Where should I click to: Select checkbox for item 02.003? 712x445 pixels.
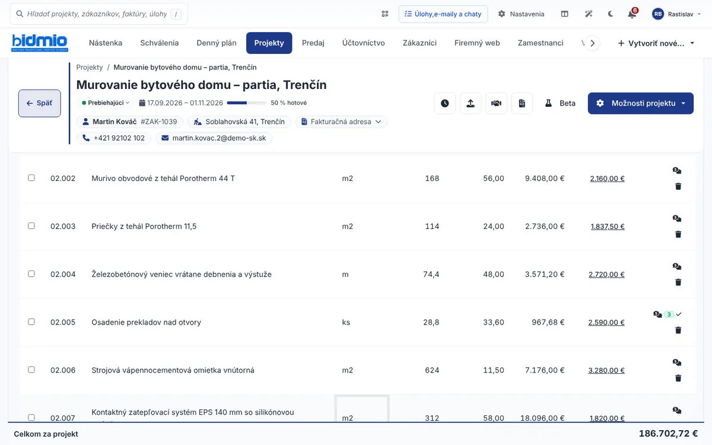coord(31,225)
